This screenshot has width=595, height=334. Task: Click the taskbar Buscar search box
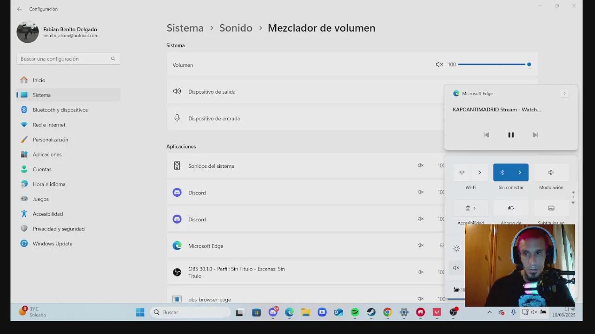191,312
